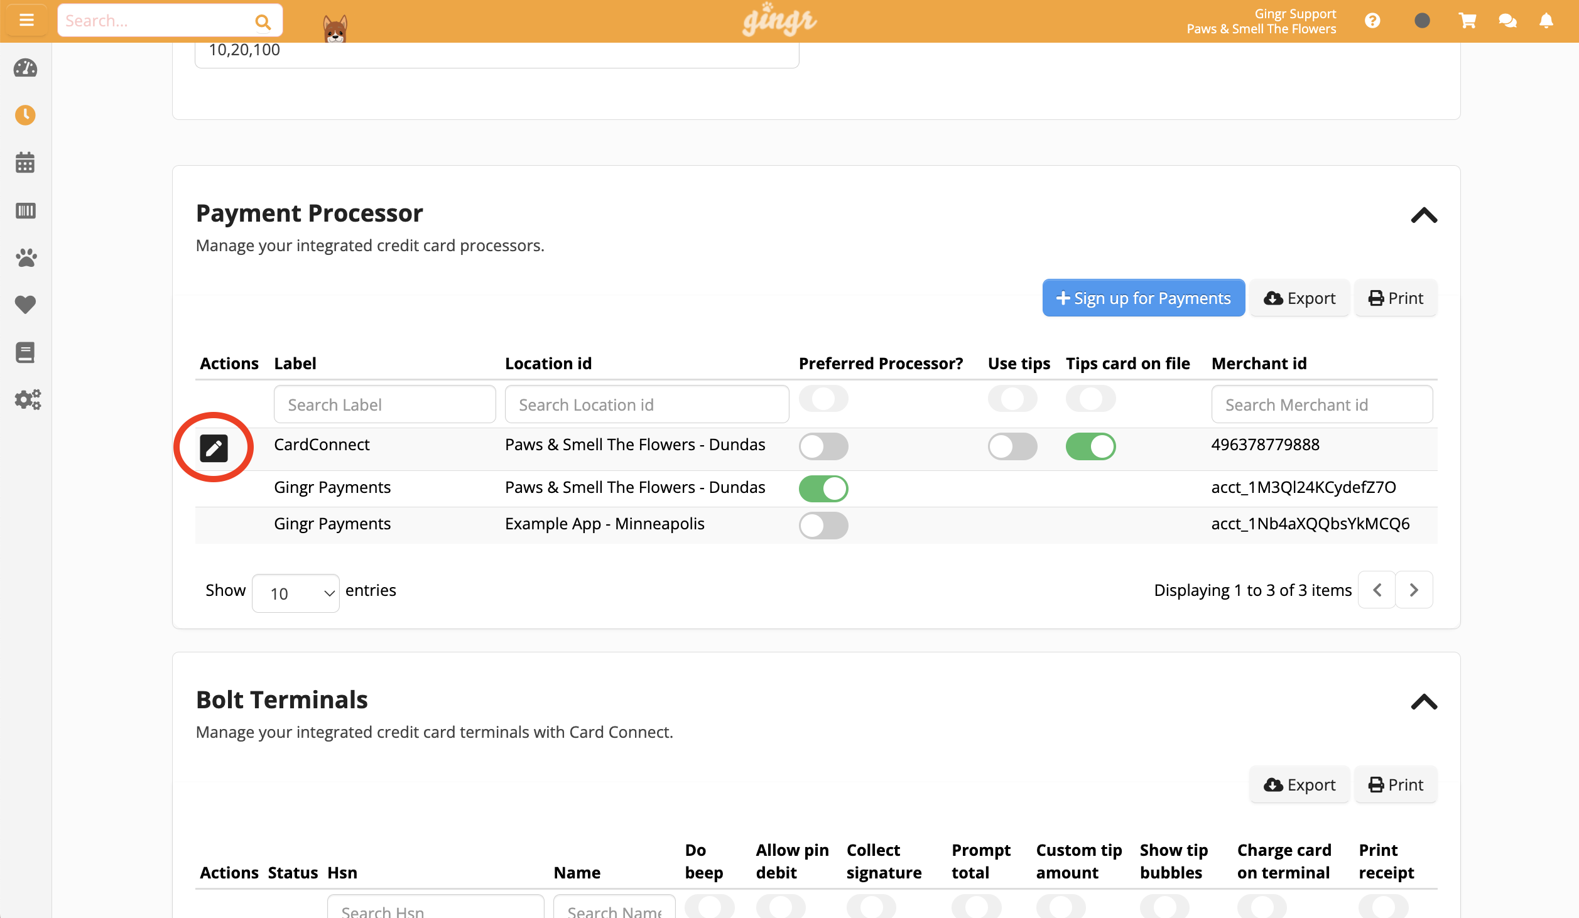Click Sign up for Payments button
Viewport: 1579px width, 918px height.
click(x=1143, y=298)
